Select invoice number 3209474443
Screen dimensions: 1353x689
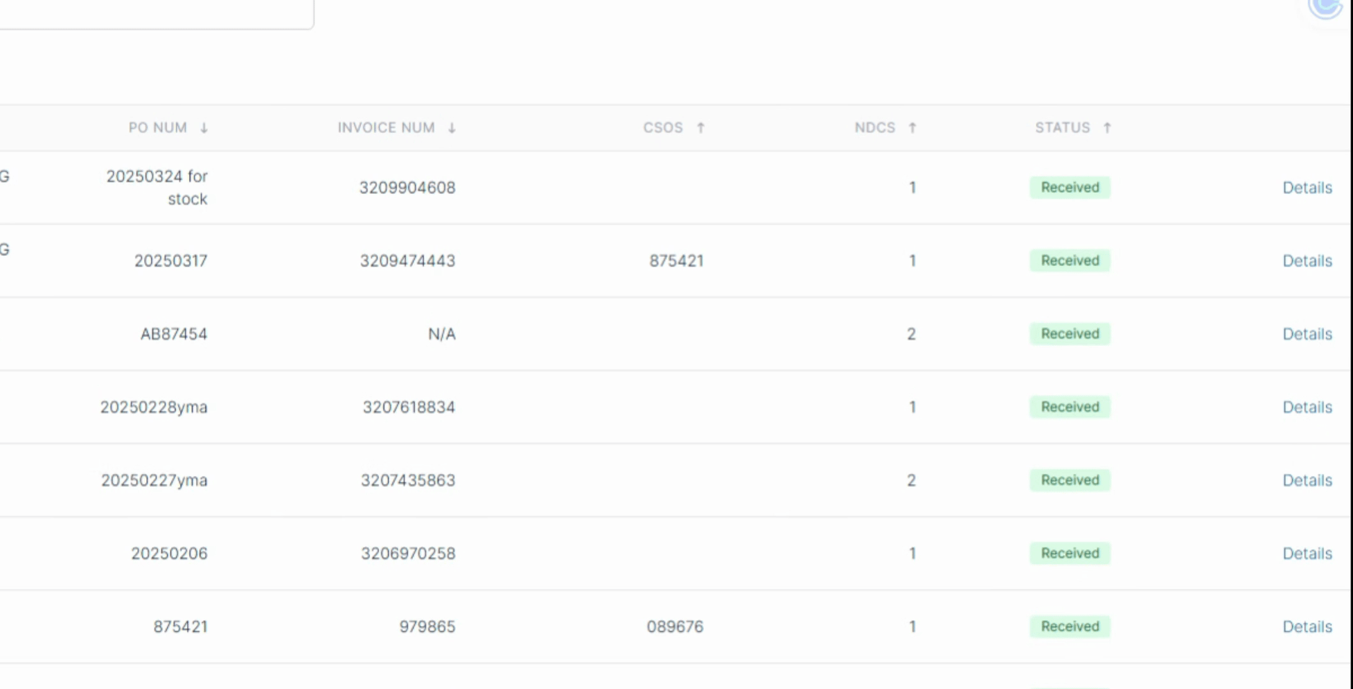407,261
